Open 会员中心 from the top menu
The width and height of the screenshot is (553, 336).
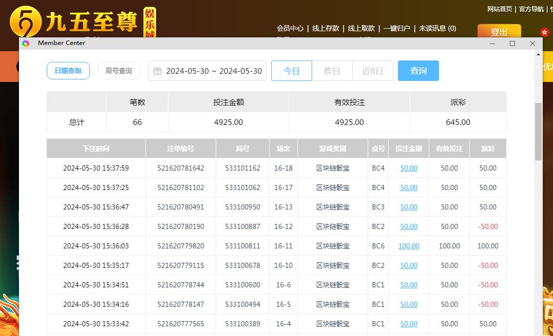point(291,29)
